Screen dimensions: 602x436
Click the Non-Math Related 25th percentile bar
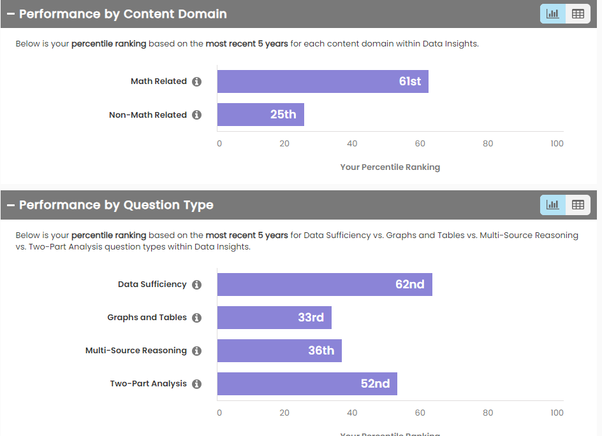click(260, 115)
